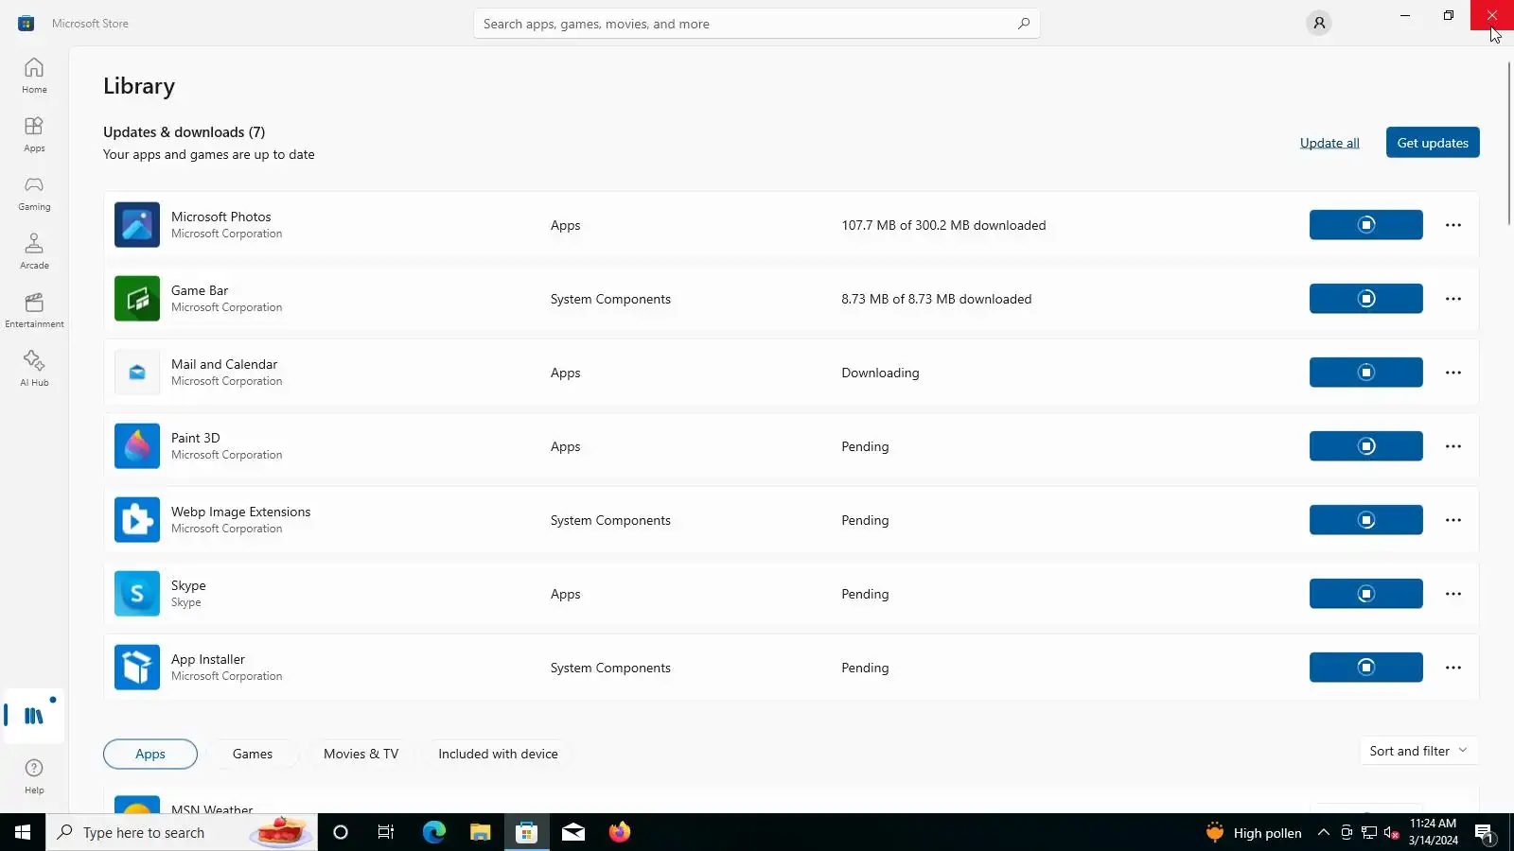Switch to the Movies & TV tab

[361, 754]
